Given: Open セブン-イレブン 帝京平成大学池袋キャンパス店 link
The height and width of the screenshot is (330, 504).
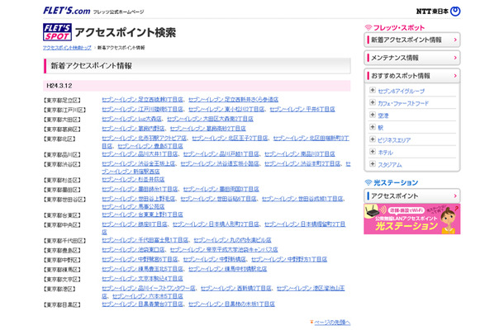Looking at the screenshot, I should [x=224, y=250].
